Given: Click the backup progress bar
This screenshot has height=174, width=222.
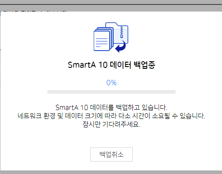Looking at the screenshot, I should tap(111, 92).
